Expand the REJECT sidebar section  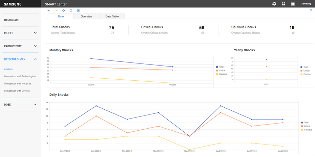tap(35, 33)
